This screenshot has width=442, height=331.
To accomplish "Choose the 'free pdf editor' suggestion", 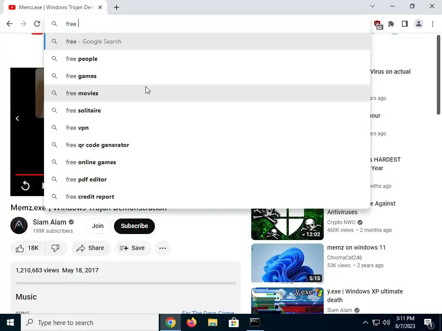I will [207, 179].
